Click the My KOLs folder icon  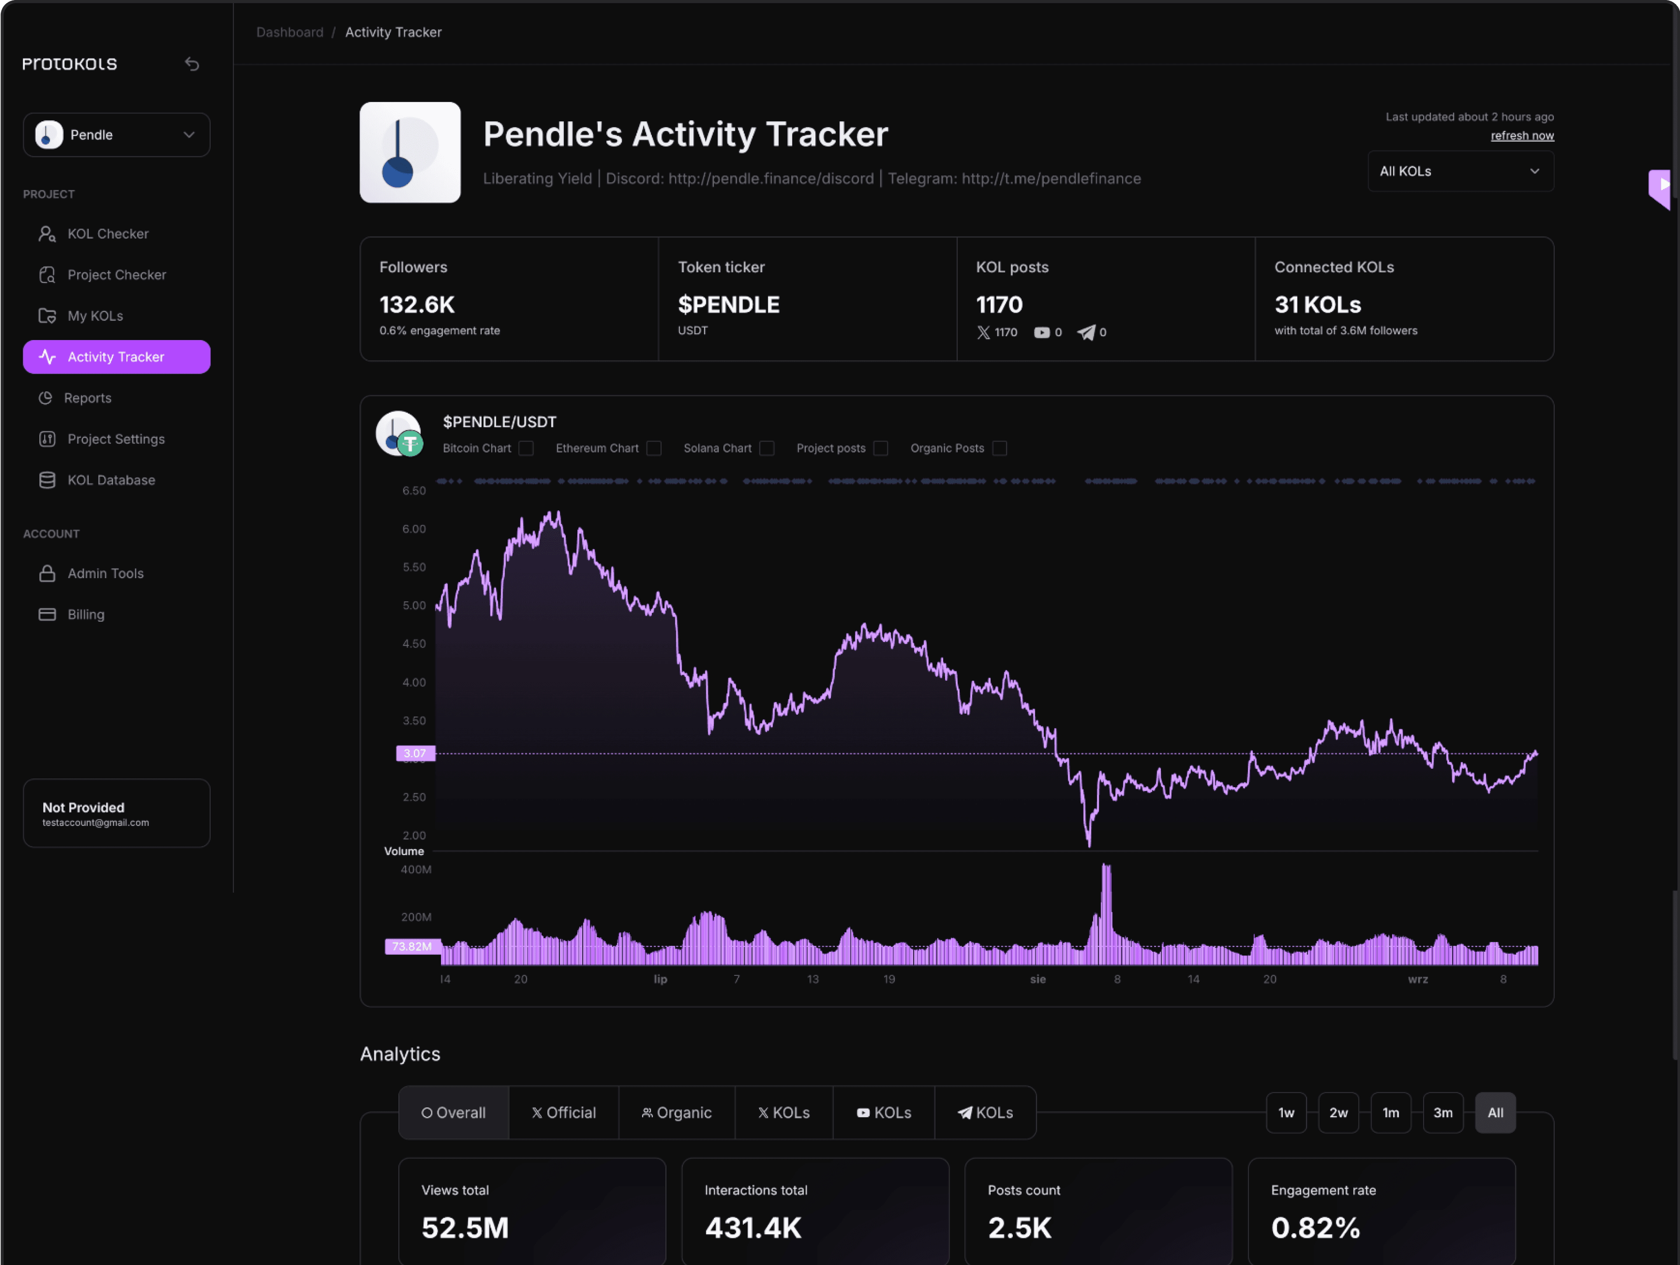[47, 316]
